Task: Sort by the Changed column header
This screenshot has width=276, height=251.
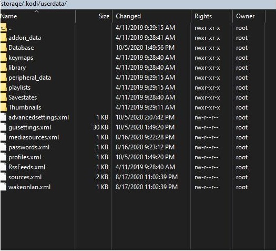Action: 151,16
